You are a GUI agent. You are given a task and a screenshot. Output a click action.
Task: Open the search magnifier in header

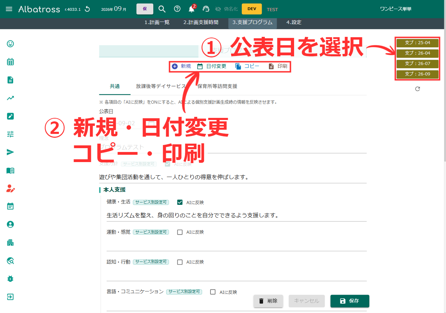click(x=162, y=9)
